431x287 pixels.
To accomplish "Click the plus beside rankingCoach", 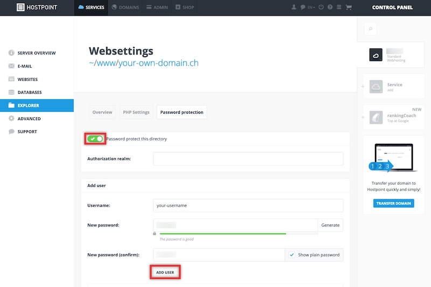I will pos(363,117).
